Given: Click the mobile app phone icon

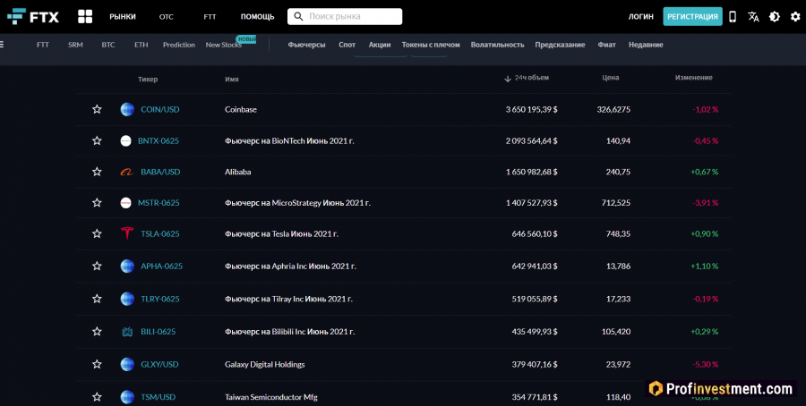Looking at the screenshot, I should point(733,16).
